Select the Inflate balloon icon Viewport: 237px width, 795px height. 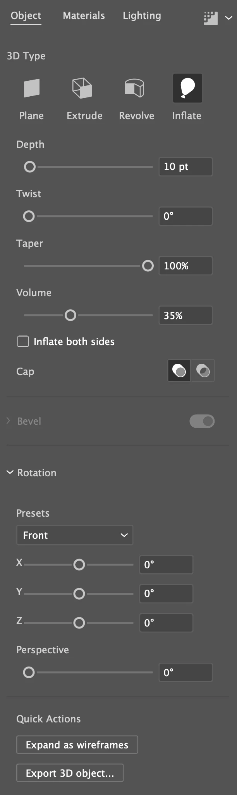coord(187,88)
